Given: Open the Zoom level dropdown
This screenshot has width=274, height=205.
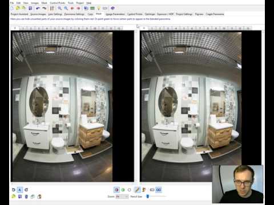Looking at the screenshot, I should pyautogui.click(x=122, y=196).
